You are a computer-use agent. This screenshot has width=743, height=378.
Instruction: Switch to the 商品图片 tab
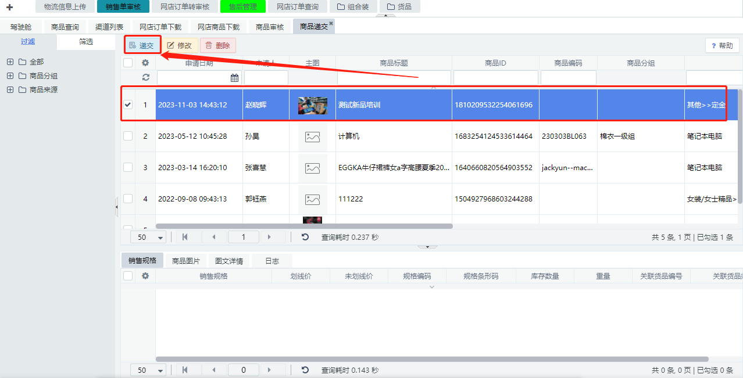[186, 261]
